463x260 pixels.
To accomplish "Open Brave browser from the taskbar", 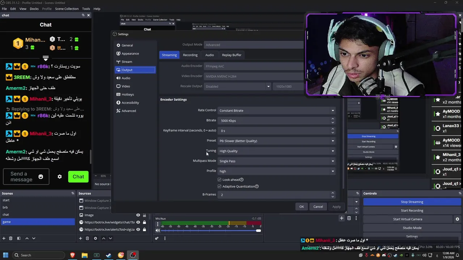I will tap(72, 255).
